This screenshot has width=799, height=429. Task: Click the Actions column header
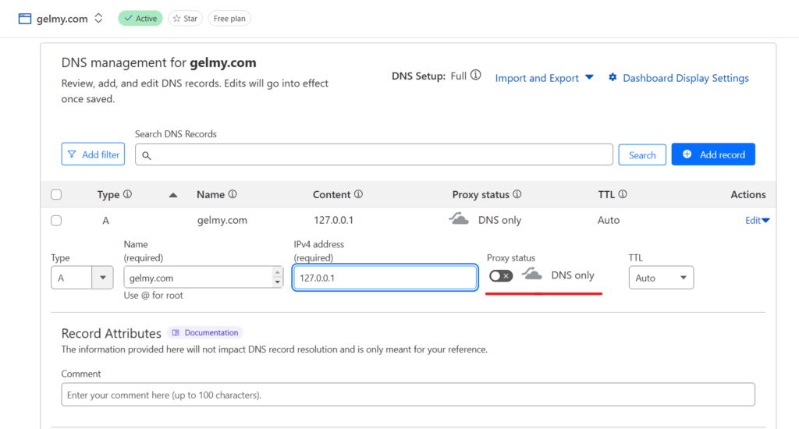pos(748,194)
